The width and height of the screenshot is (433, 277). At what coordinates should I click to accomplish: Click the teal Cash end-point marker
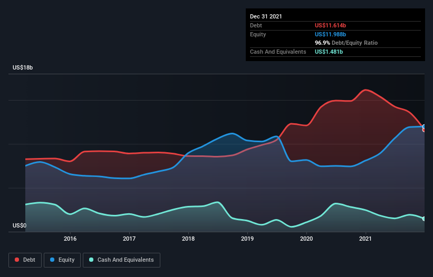[x=424, y=219]
